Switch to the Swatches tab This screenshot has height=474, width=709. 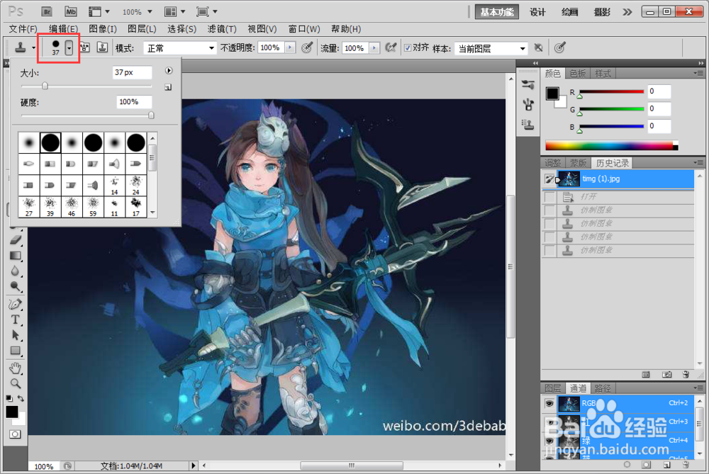pos(577,73)
